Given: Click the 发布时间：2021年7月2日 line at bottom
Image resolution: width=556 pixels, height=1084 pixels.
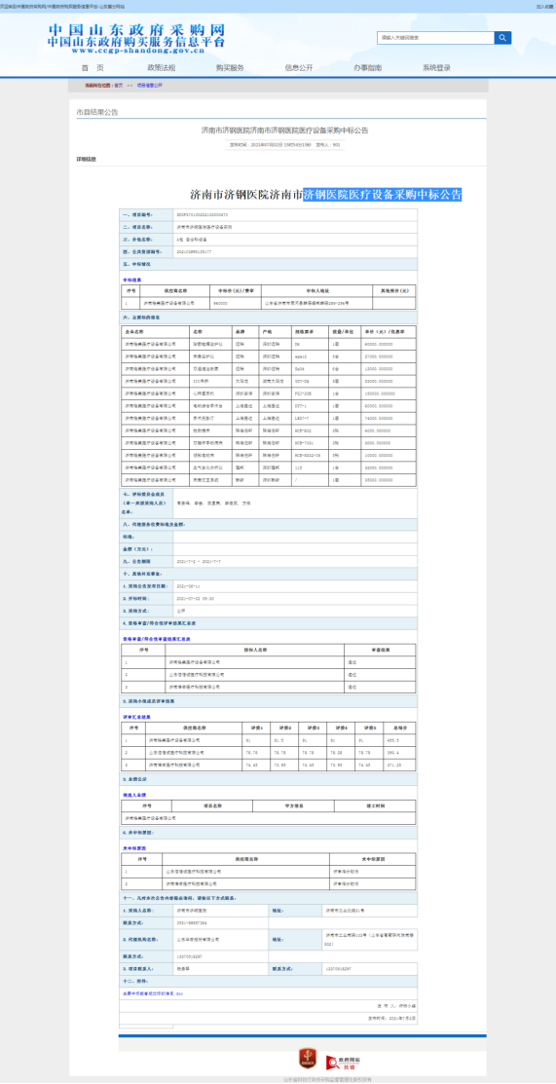Looking at the screenshot, I should point(391,1019).
